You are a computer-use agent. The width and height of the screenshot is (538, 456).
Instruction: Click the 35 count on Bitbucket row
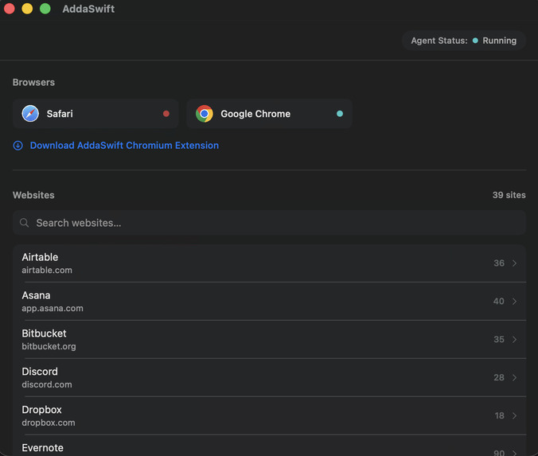(x=499, y=339)
